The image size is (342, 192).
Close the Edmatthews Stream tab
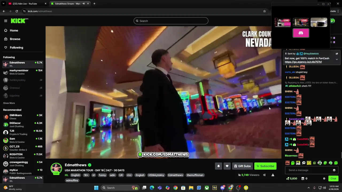[88, 4]
